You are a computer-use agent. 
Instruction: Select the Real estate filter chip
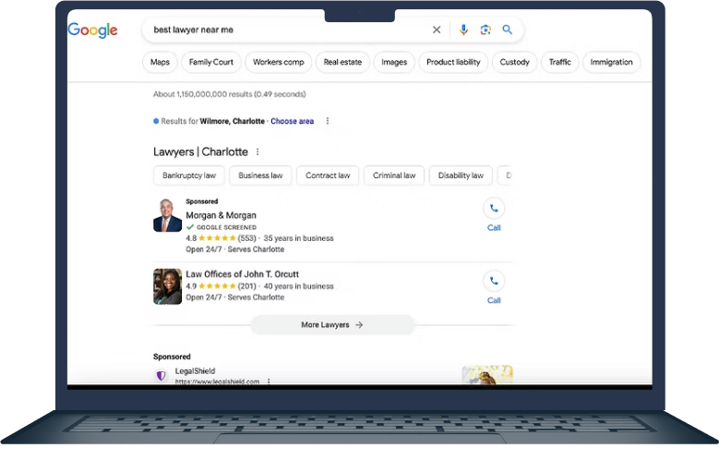click(x=342, y=62)
